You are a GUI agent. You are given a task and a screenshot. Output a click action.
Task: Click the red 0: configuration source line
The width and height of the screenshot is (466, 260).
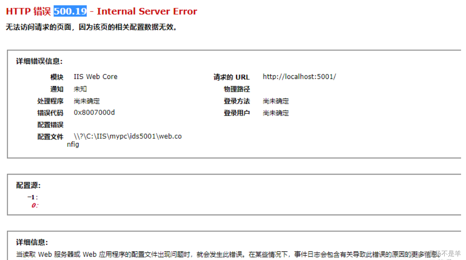35,205
